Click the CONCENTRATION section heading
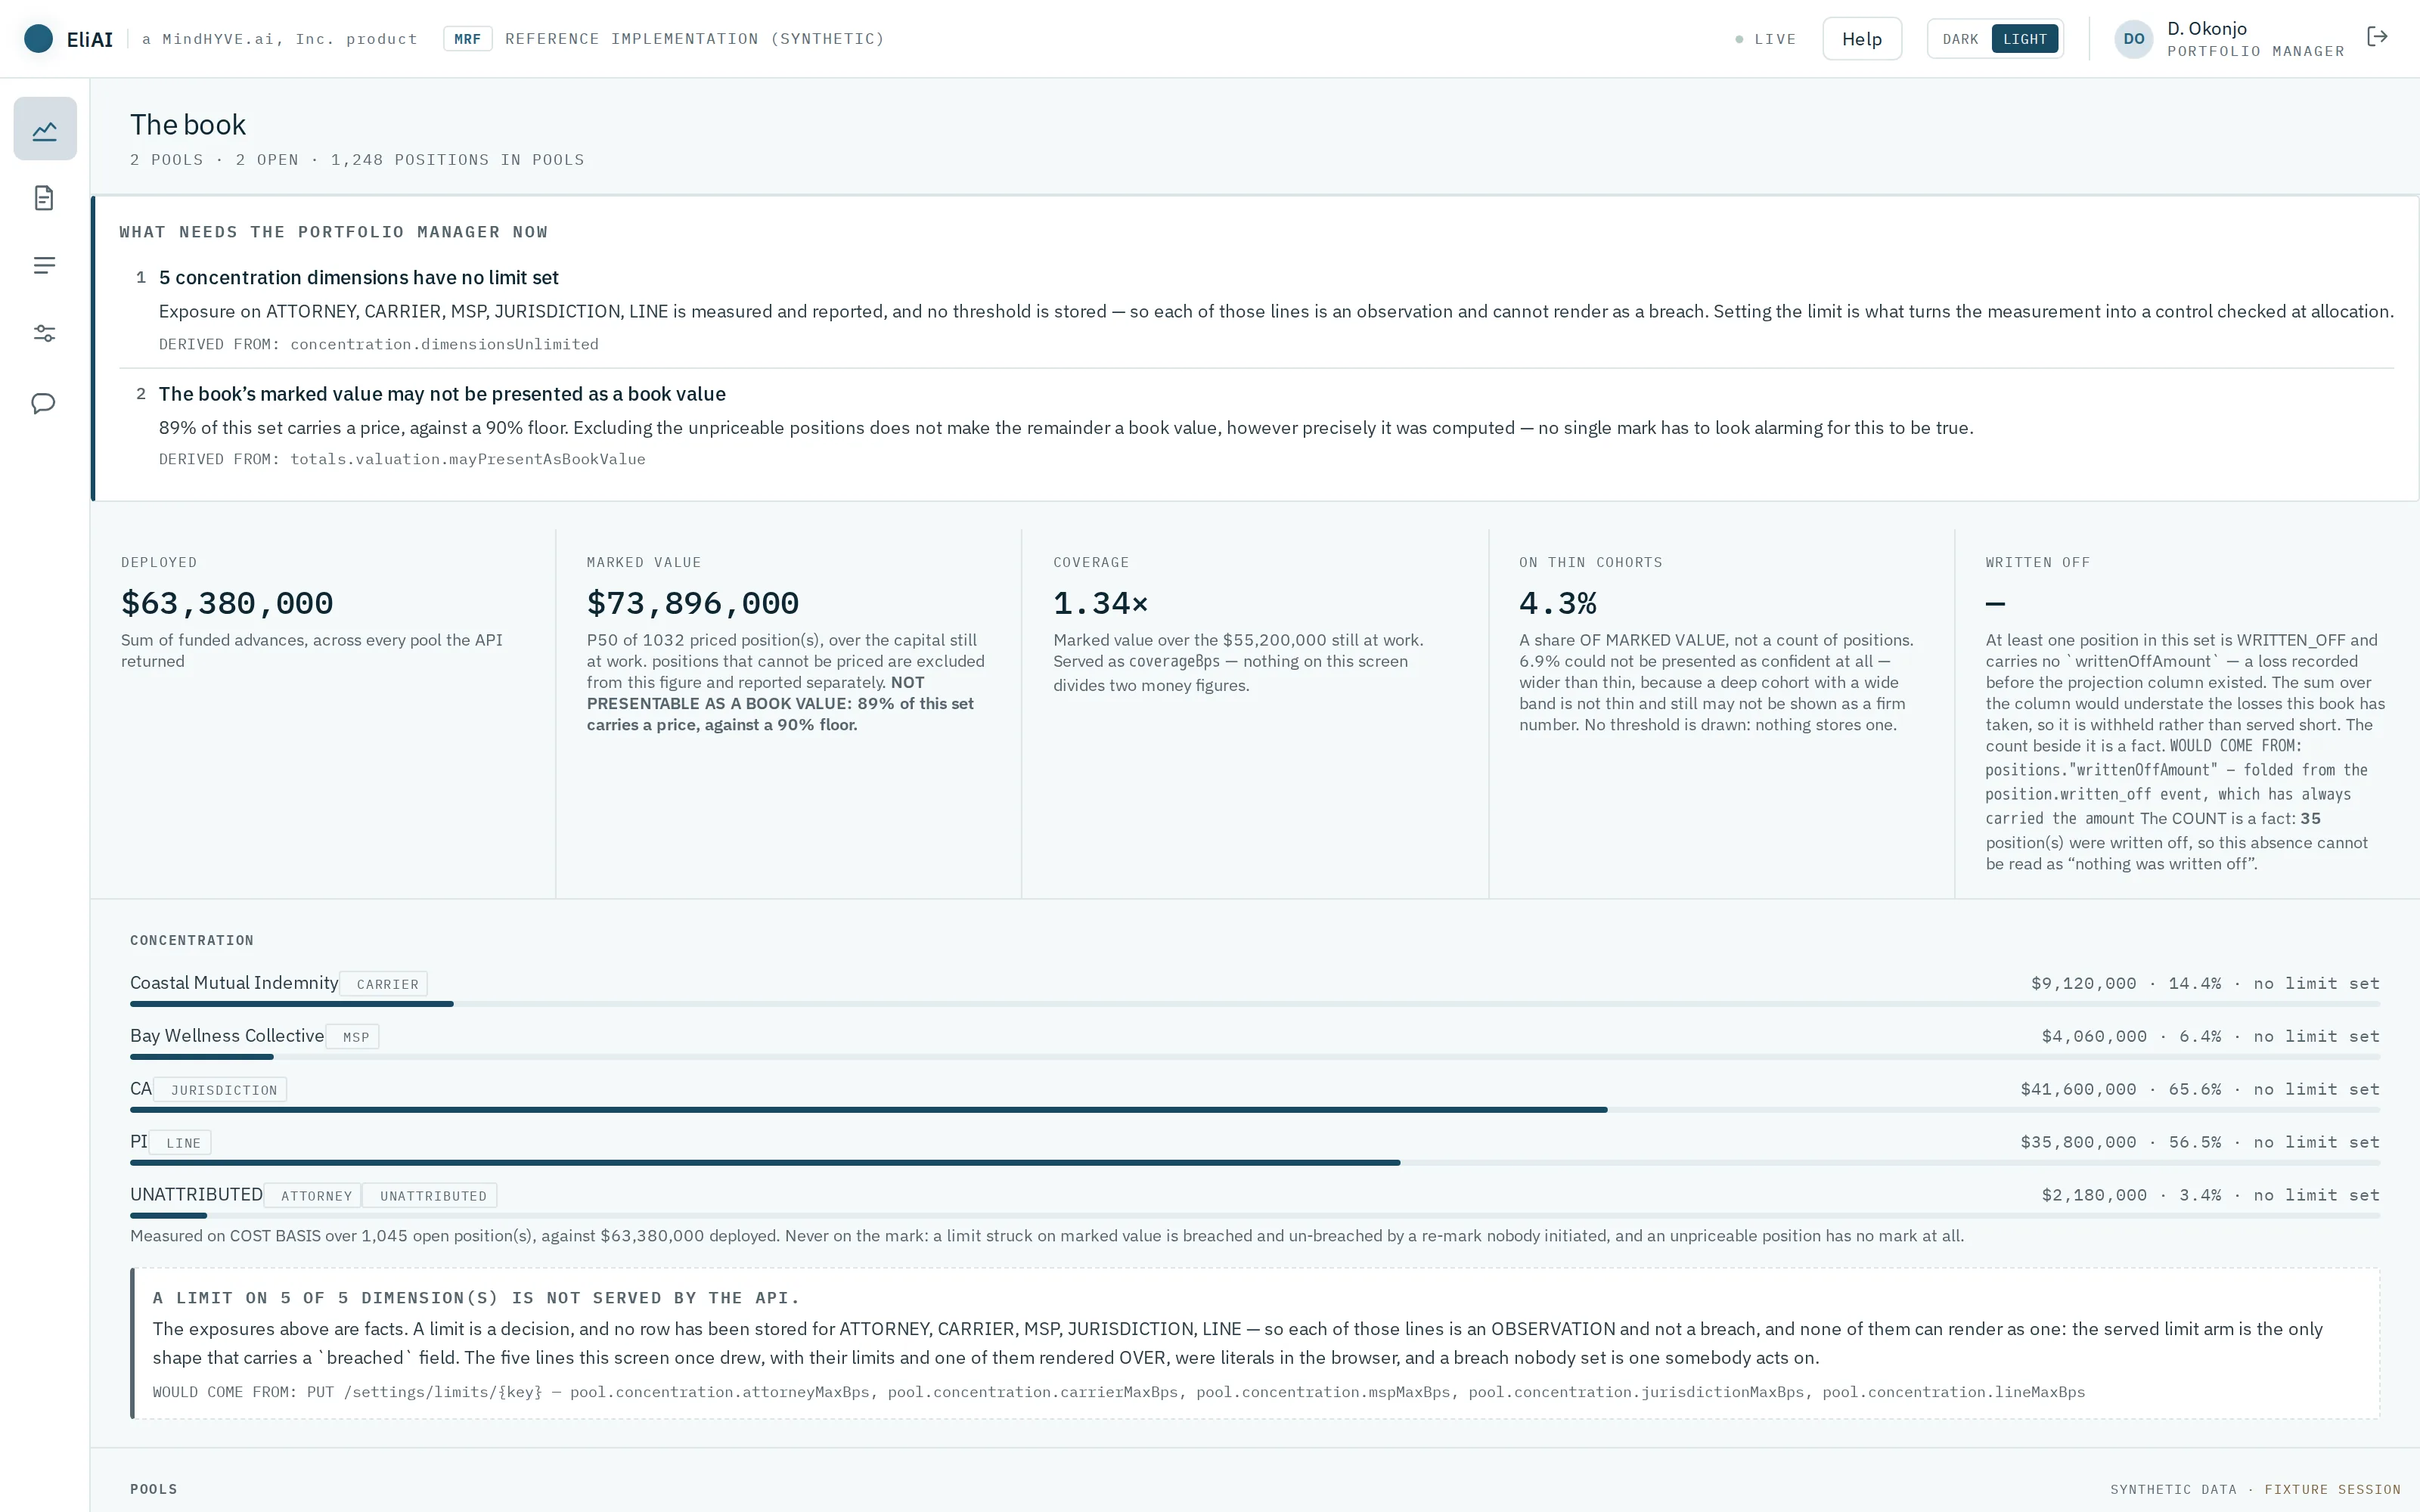The image size is (2420, 1512). (x=192, y=940)
